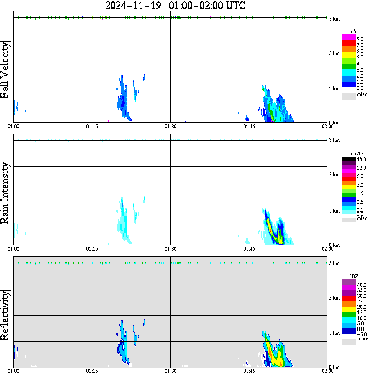This screenshot has height=379, width=371.
Task: Click the 'm/s' unit label
Action: click(x=353, y=32)
